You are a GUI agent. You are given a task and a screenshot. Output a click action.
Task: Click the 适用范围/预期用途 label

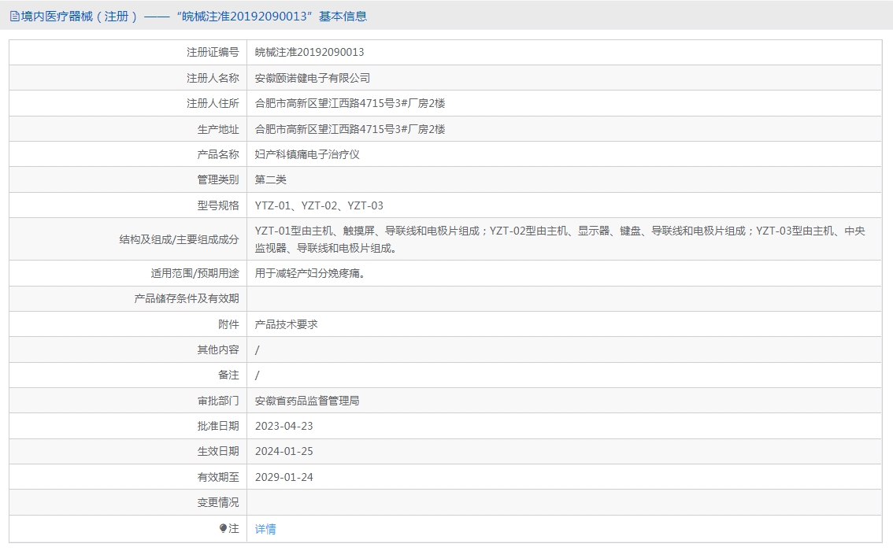coord(195,273)
